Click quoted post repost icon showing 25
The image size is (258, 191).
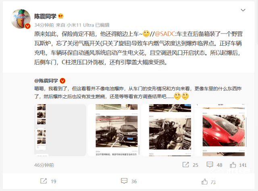[185, 165]
